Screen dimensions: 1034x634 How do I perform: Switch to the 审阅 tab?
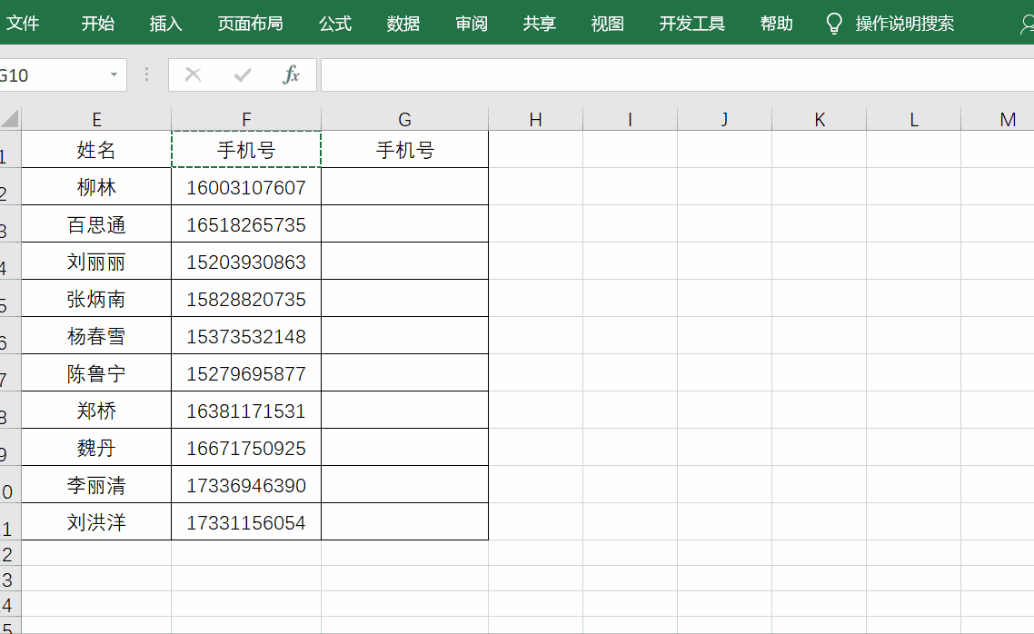click(x=471, y=24)
